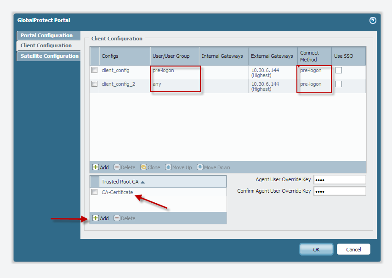Viewport: 392px width, 278px height.
Task: Click the Agent User Override Key field
Action: click(x=340, y=179)
